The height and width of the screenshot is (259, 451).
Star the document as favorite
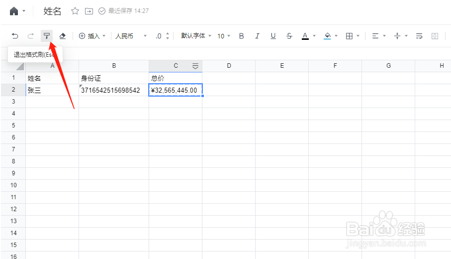tap(75, 11)
